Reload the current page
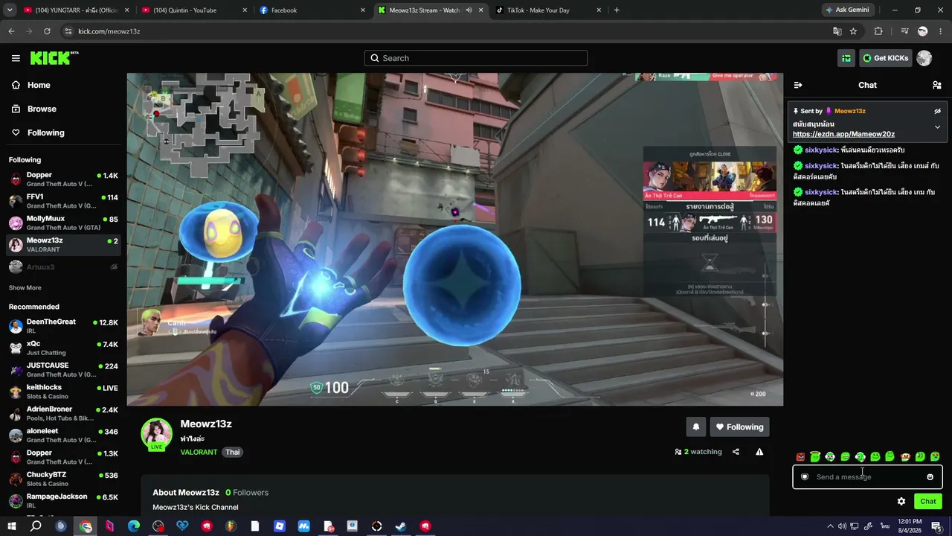Screen dimensions: 952x536 point(47,31)
